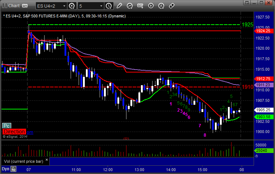
Task: Toggle the lock icon next to Dyn
Action: click(13, 169)
